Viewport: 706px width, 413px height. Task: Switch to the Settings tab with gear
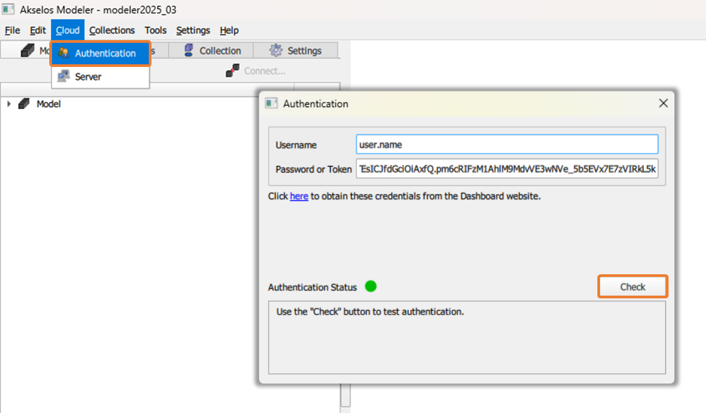point(296,51)
